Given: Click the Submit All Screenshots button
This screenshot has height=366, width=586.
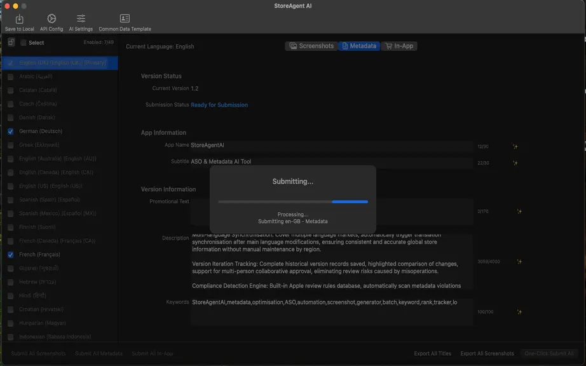Looking at the screenshot, I should (x=38, y=353).
